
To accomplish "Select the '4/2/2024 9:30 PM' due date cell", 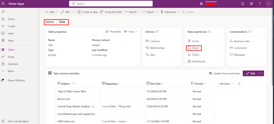I will (x=167, y=99).
